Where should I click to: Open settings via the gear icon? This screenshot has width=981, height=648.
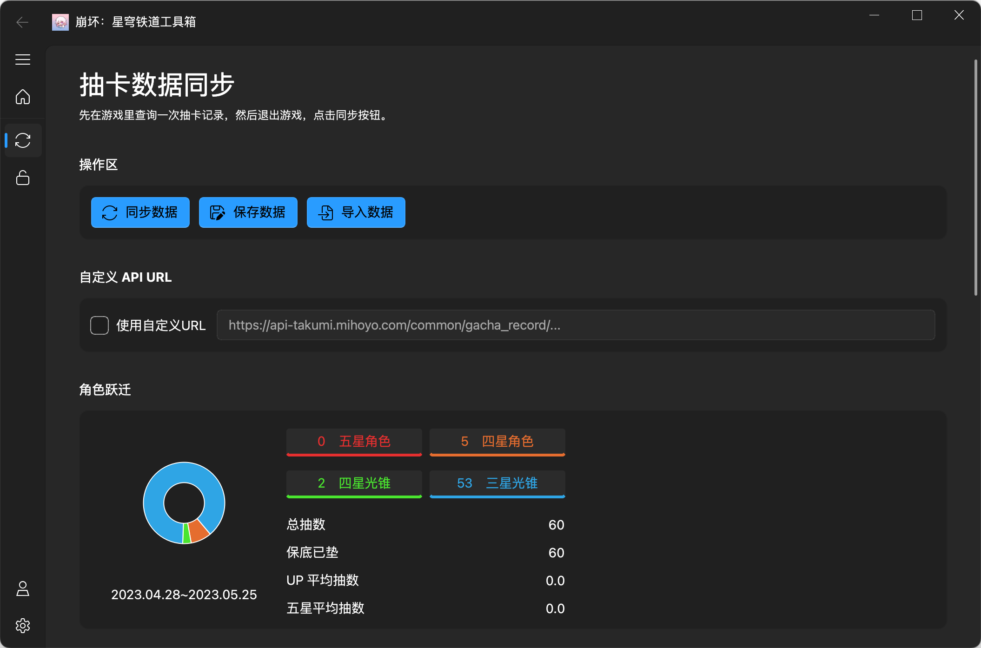[22, 626]
